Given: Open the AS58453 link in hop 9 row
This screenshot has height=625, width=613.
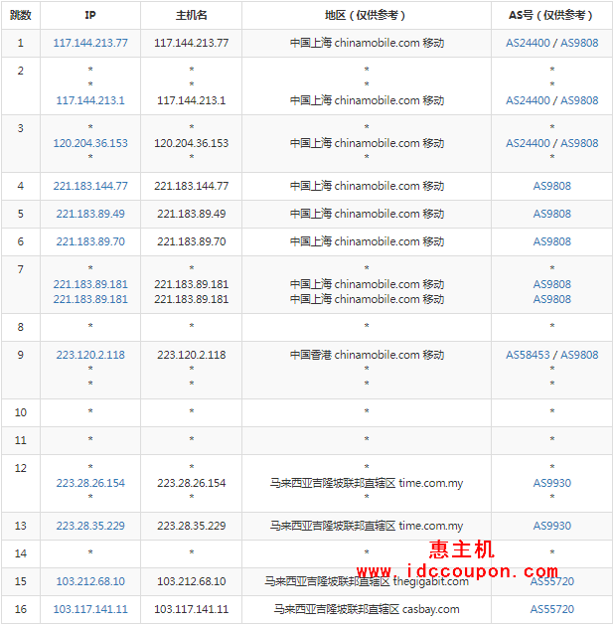Looking at the screenshot, I should point(528,355).
